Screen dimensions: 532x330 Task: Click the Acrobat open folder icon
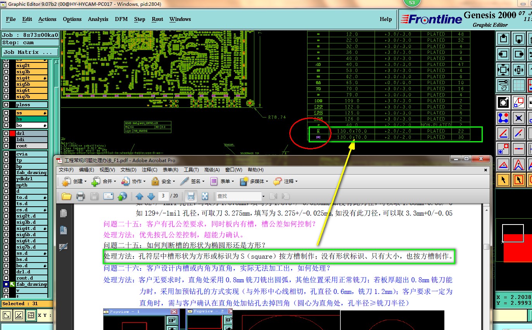click(67, 196)
